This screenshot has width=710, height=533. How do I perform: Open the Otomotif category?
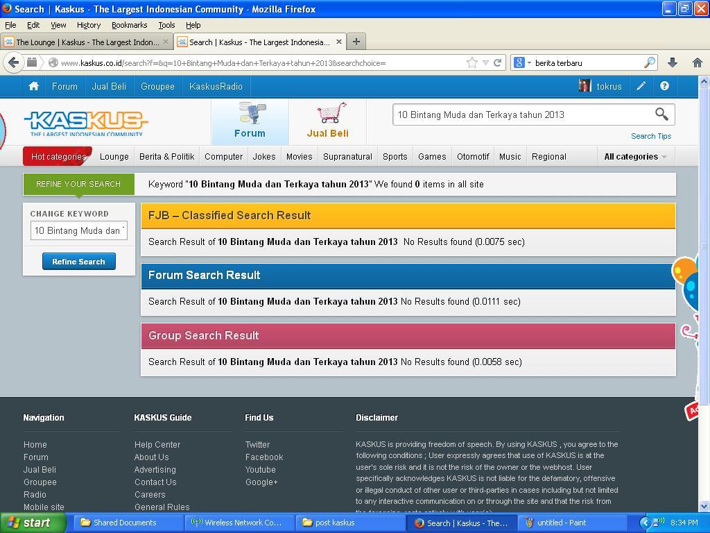click(473, 156)
